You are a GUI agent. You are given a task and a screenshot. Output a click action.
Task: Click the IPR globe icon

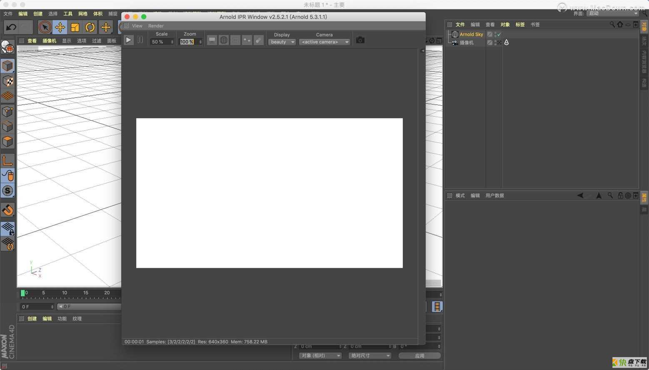tap(224, 40)
